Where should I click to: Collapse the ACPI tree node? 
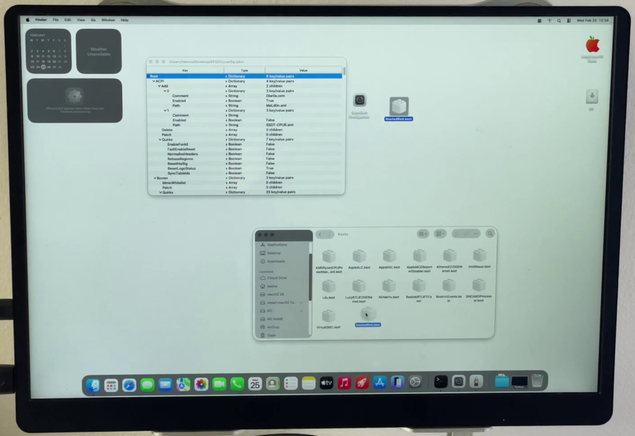[154, 81]
